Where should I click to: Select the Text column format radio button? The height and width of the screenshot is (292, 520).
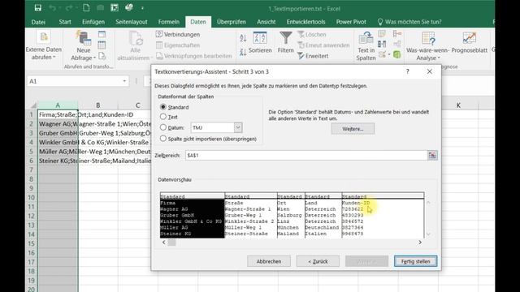click(162, 117)
